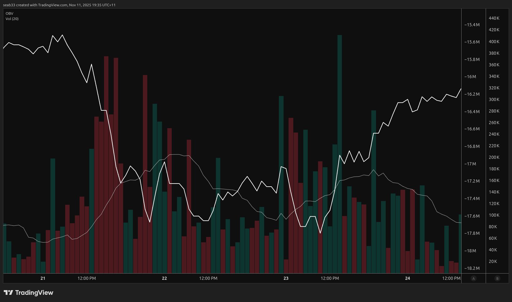Click the tallest green volume bar
The height and width of the screenshot is (302, 512).
[x=340, y=153]
